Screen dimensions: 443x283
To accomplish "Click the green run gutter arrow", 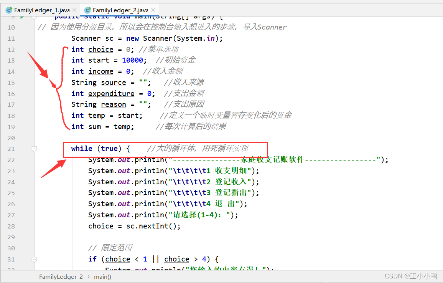I will (22, 17).
